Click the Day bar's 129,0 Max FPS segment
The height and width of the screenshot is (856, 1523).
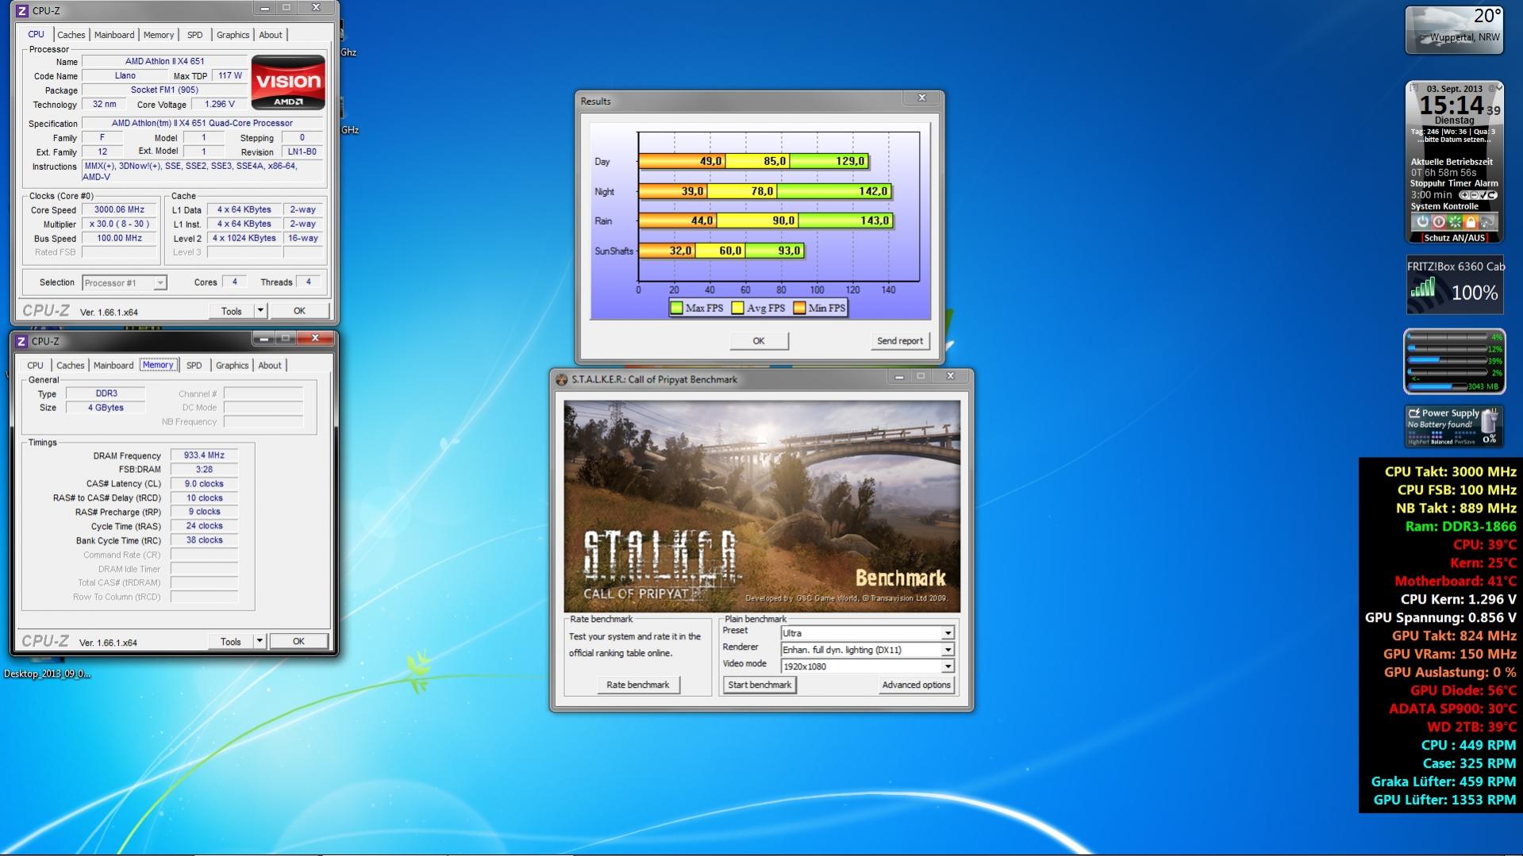829,161
